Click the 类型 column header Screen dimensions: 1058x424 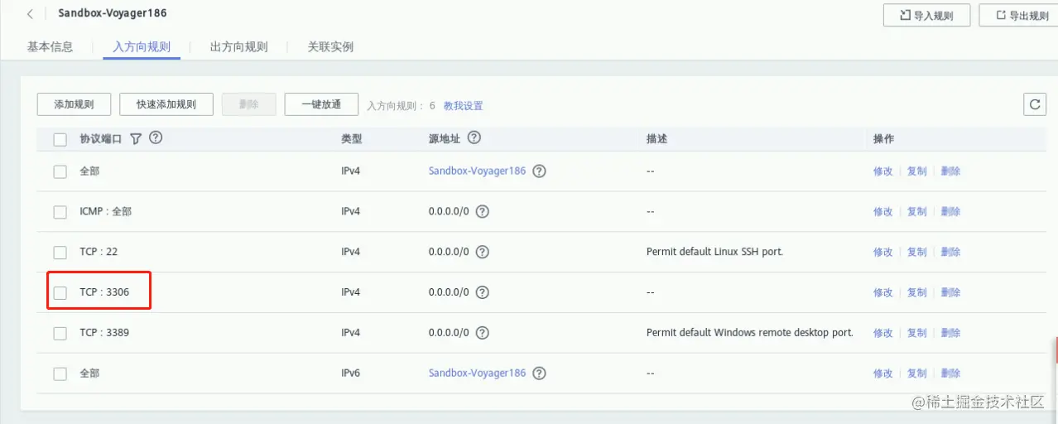(x=351, y=138)
